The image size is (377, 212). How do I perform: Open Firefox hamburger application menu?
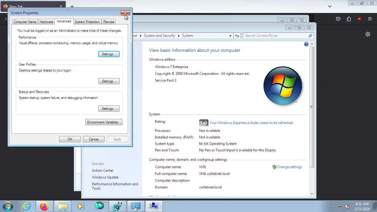click(370, 19)
